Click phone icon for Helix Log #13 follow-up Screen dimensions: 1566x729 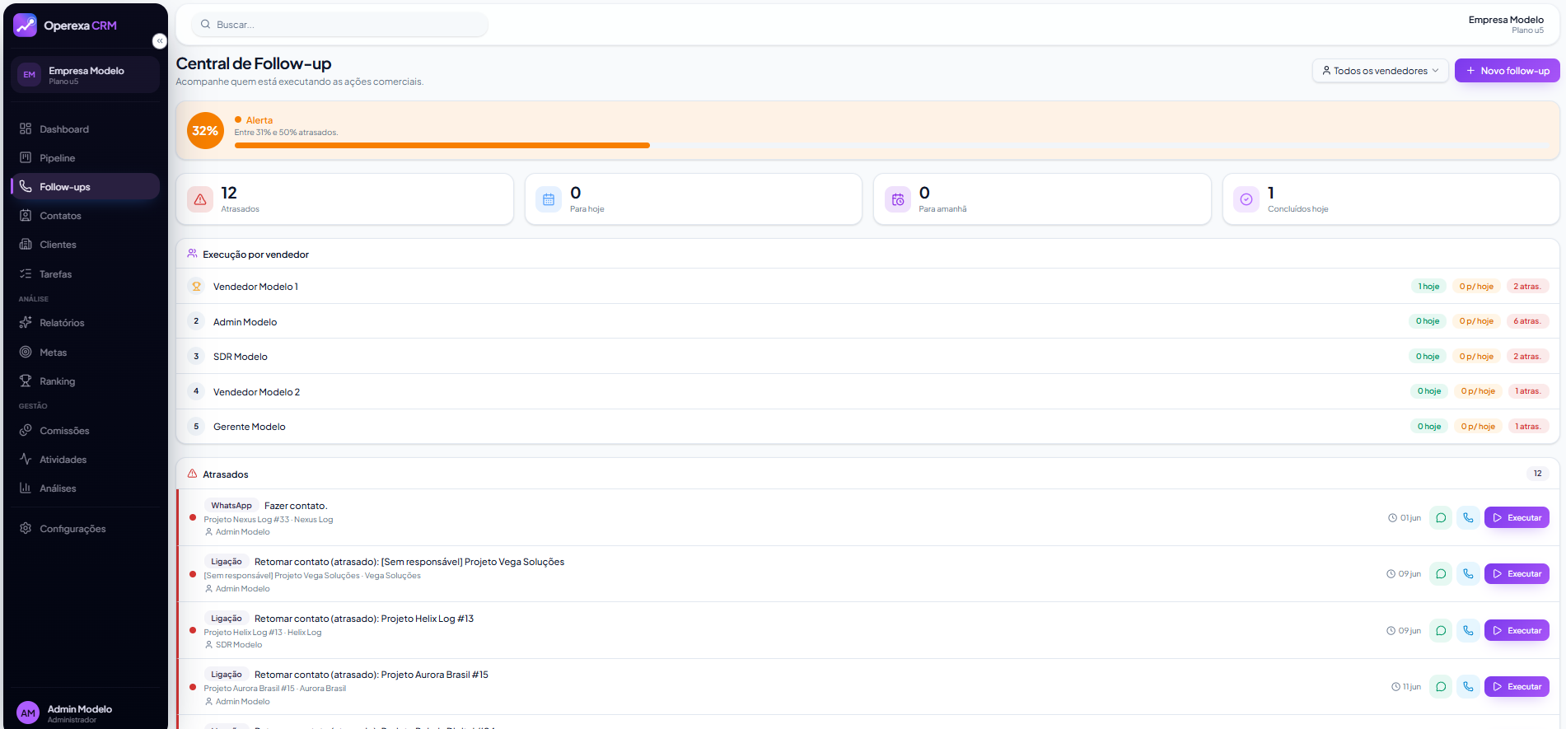pyautogui.click(x=1468, y=631)
